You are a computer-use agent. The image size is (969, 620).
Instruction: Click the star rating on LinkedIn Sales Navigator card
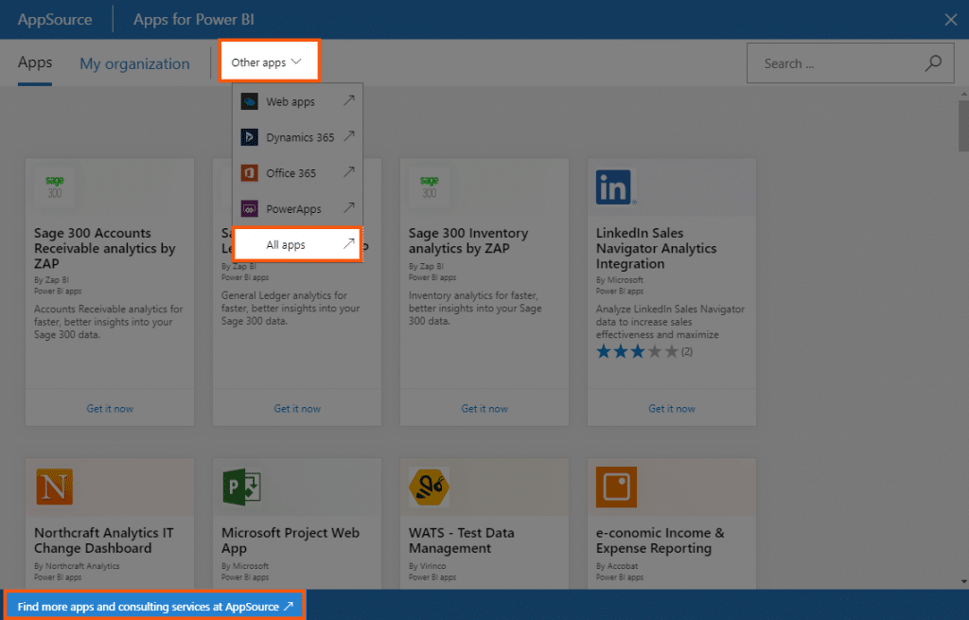point(637,352)
